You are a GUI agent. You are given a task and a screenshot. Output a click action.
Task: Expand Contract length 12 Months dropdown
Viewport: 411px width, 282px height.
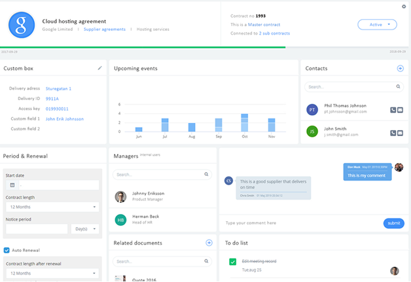pos(52,207)
